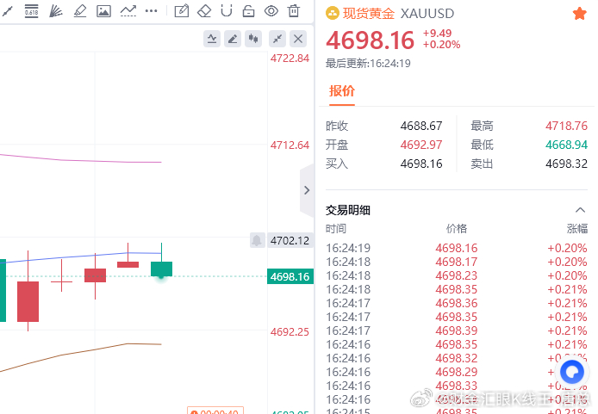
Task: Click the axis price label 4692.25
Action: [x=290, y=331]
